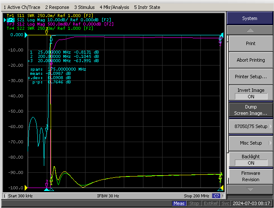
Task: Click the cyan Tr2 active trace arrow
Action: click(x=5, y=20)
